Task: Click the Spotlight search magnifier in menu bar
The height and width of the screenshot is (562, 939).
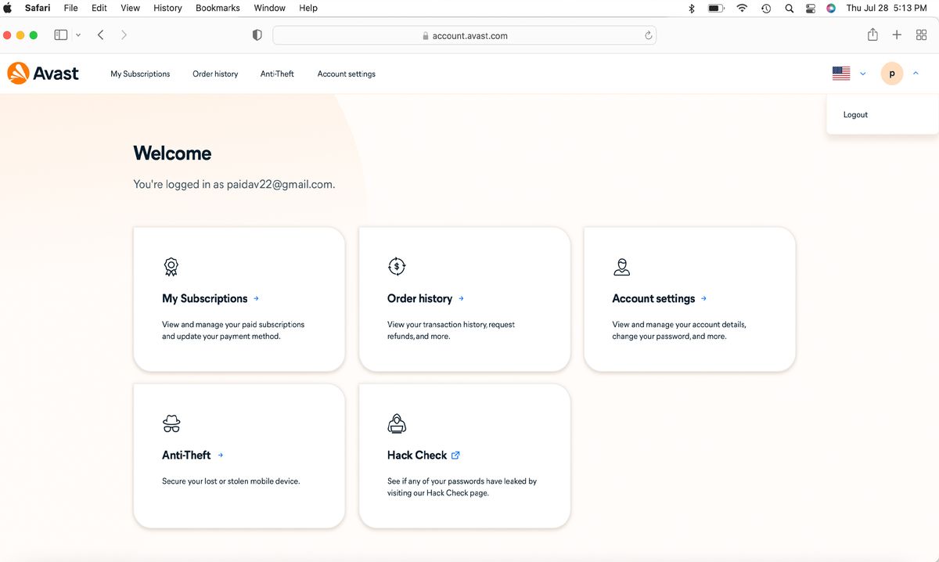Action: point(789,8)
